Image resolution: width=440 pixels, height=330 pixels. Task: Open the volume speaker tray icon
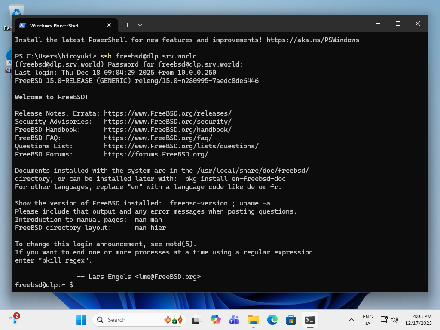coord(394,320)
